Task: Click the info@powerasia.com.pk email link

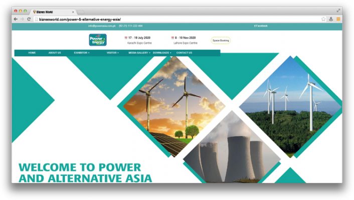Action: (x=102, y=26)
